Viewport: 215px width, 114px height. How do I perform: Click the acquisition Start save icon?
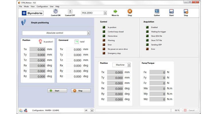(171, 11)
